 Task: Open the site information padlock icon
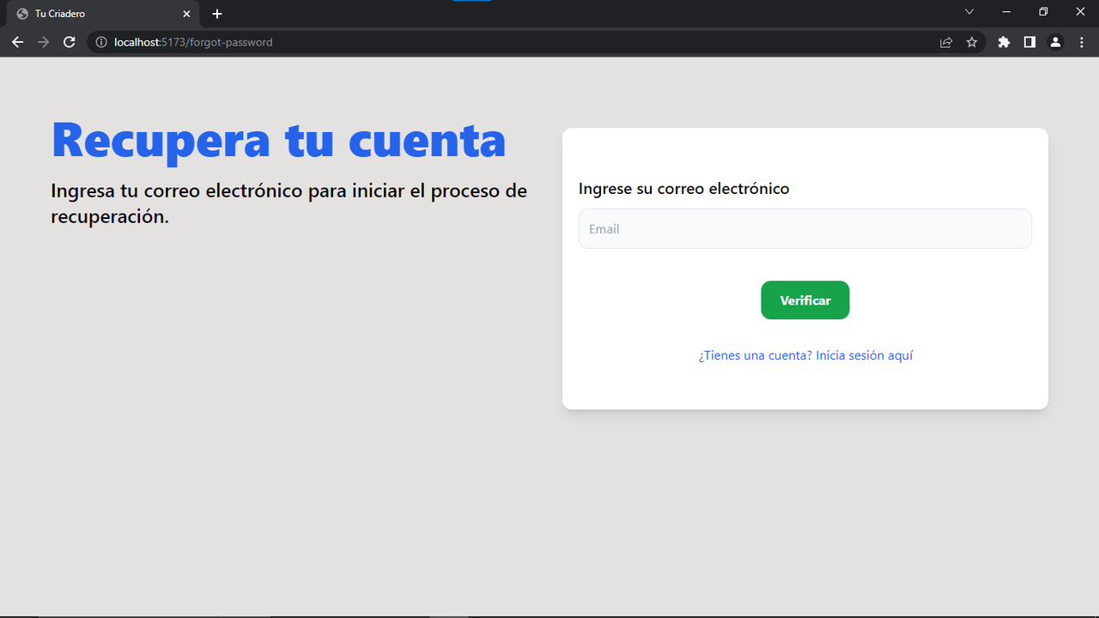point(100,41)
